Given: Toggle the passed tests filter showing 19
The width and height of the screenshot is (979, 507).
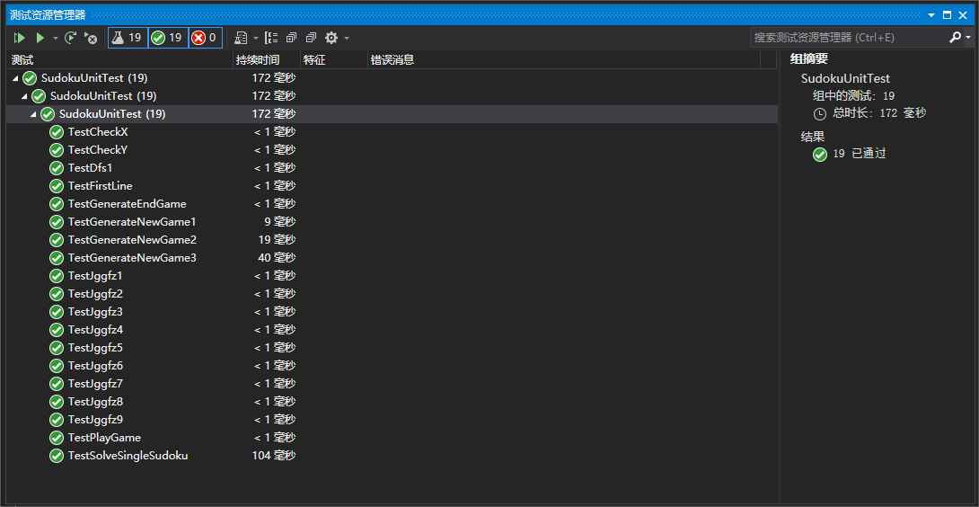Looking at the screenshot, I should (169, 38).
